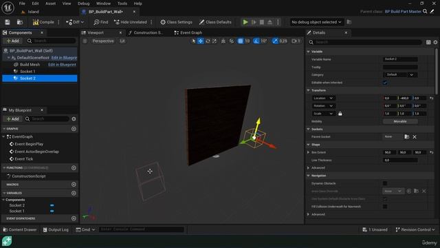Open viewport hamburger options menu

pyautogui.click(x=85, y=41)
